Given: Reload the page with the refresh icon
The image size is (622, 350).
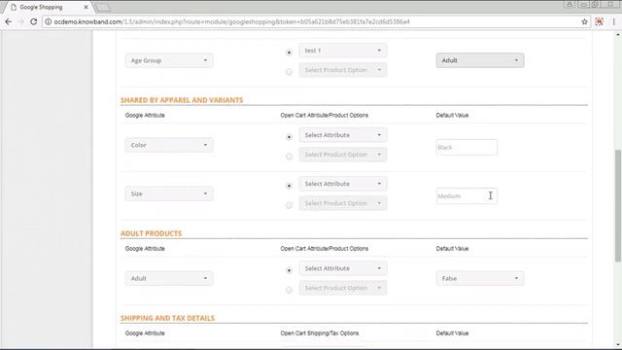Looking at the screenshot, I should pos(34,21).
